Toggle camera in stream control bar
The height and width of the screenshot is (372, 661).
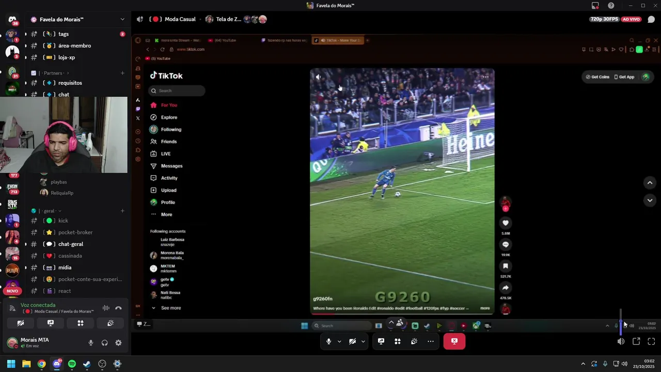click(352, 341)
